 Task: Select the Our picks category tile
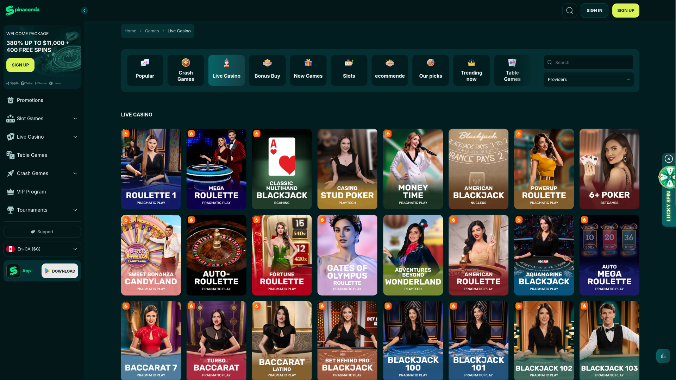coord(431,70)
